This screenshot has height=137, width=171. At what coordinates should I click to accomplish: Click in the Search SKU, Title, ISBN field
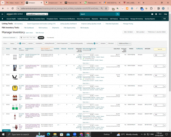(28, 38)
